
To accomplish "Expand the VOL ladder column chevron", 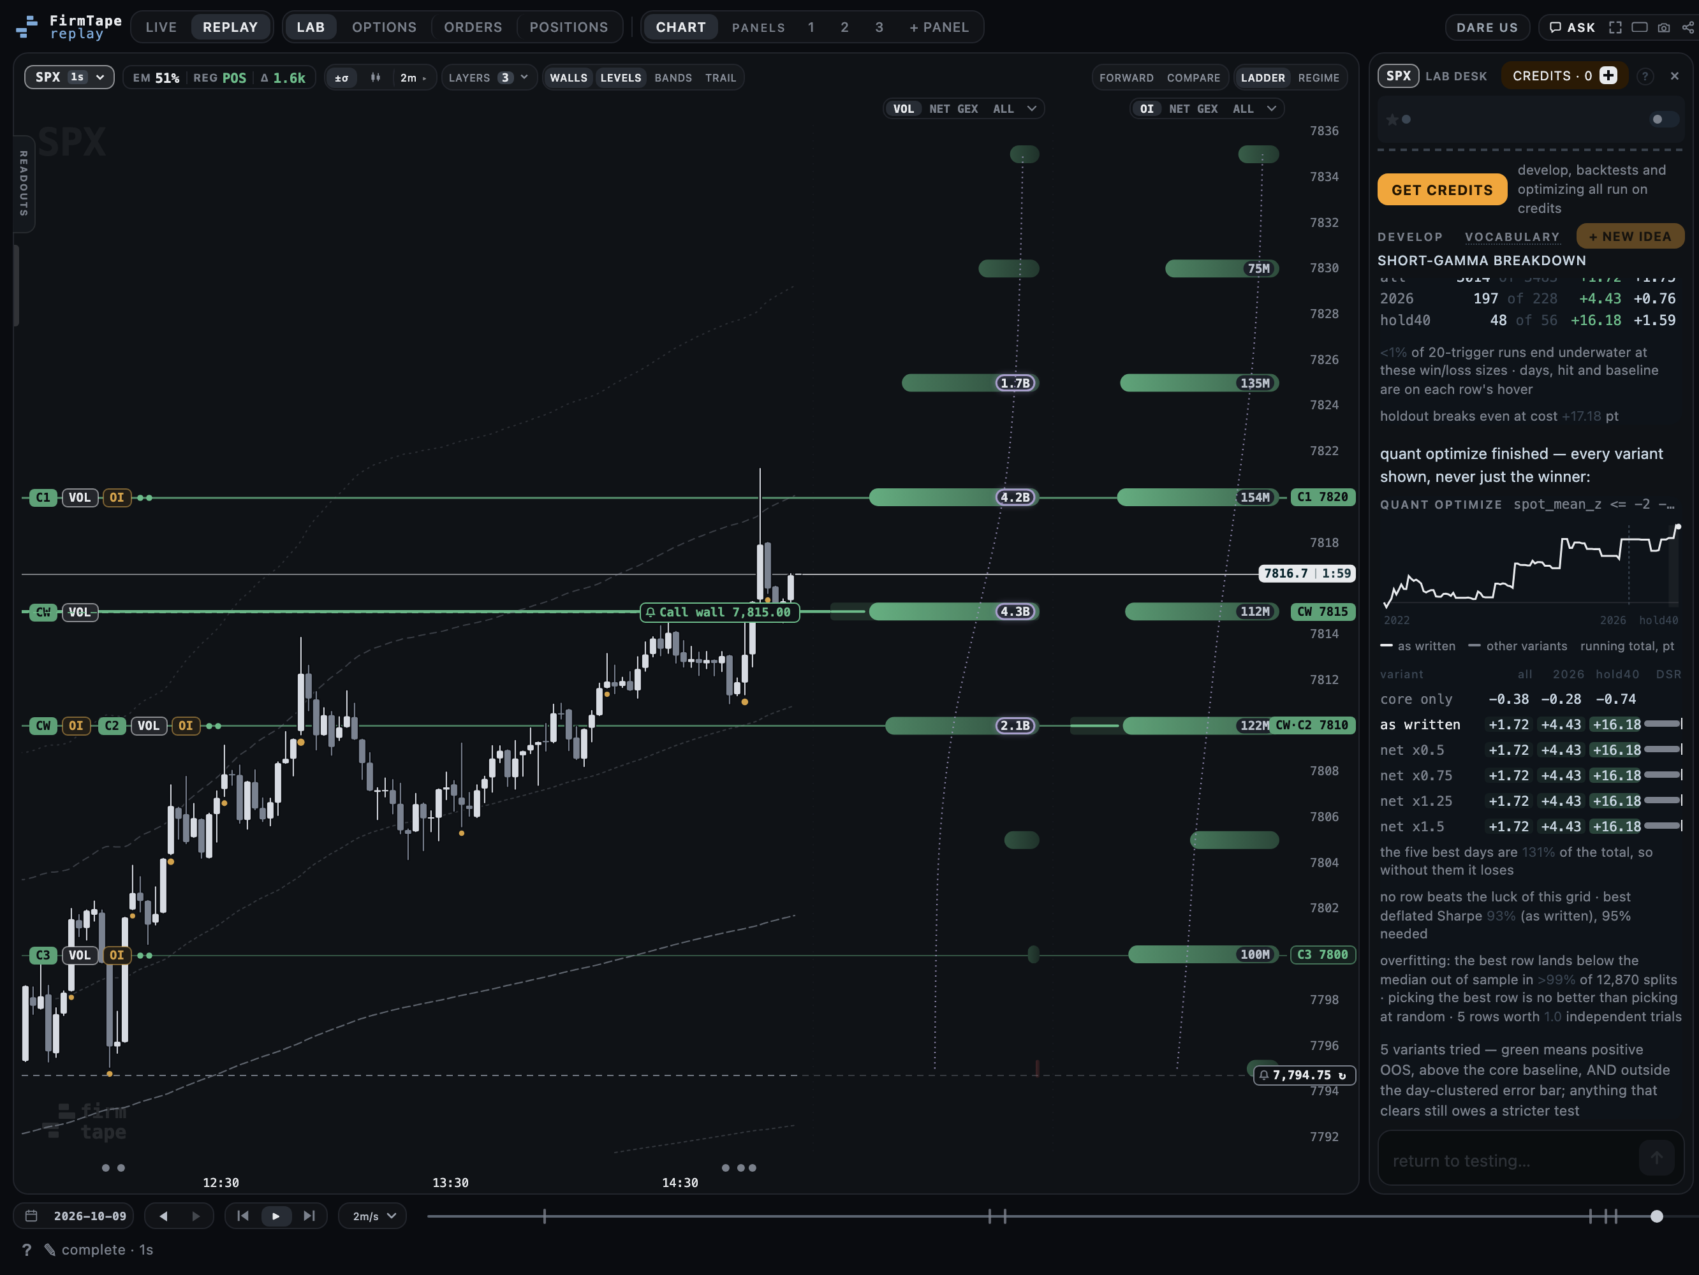I will [1031, 109].
